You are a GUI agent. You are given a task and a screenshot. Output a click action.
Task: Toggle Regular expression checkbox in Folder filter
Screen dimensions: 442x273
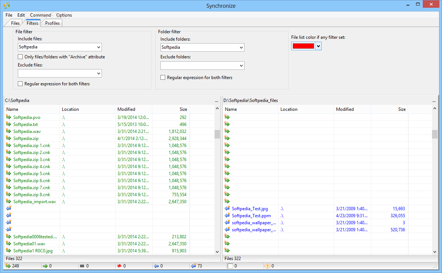click(163, 77)
